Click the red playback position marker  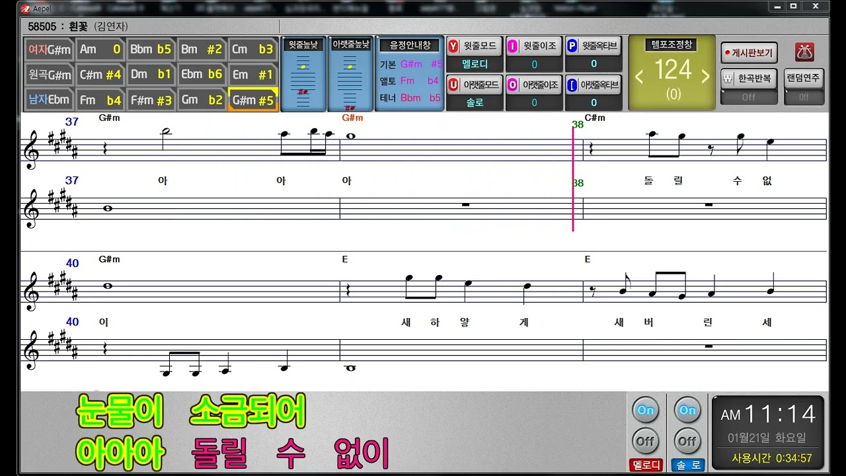pyautogui.click(x=573, y=178)
